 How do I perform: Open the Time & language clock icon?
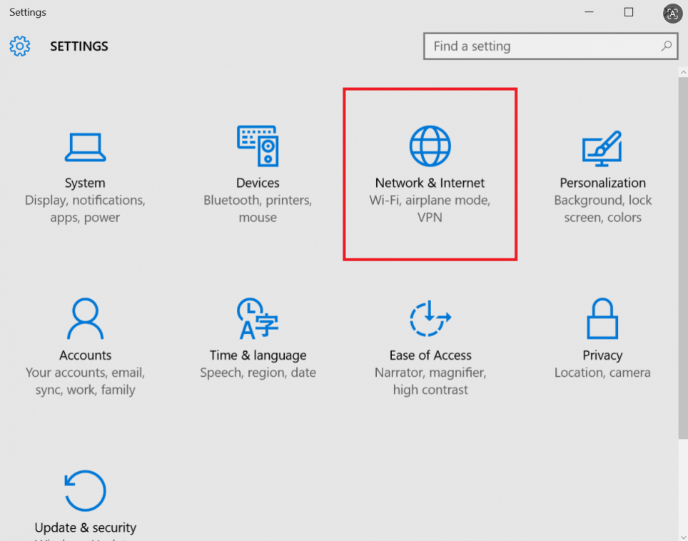258,318
